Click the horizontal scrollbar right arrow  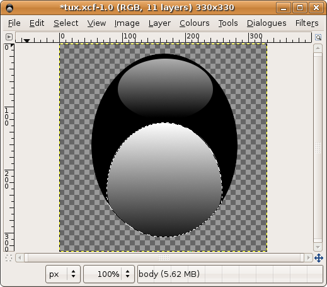click(x=308, y=257)
